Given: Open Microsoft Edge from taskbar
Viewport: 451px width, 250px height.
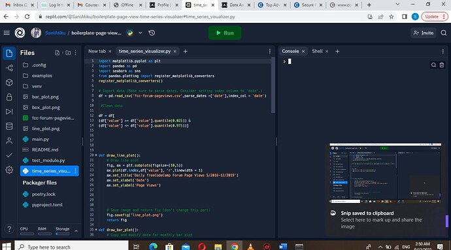Looking at the screenshot, I should click(x=153, y=246).
